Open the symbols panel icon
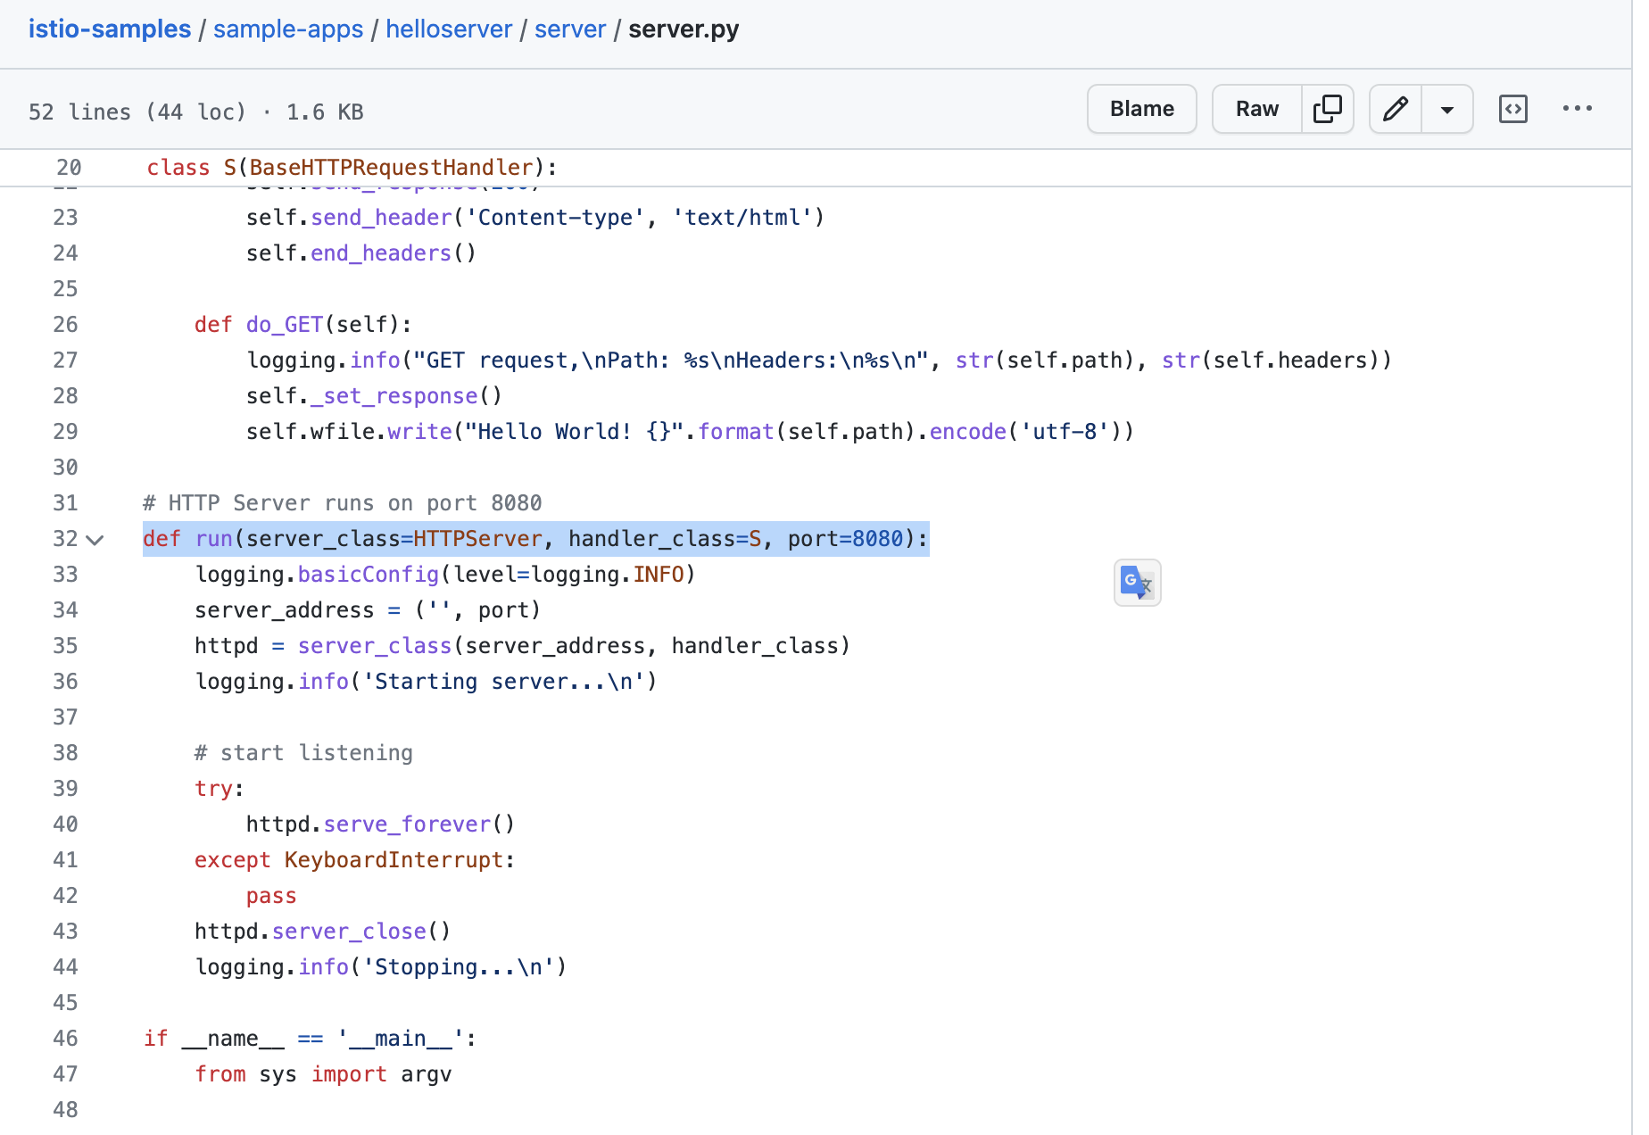1649x1135 pixels. pyautogui.click(x=1512, y=109)
